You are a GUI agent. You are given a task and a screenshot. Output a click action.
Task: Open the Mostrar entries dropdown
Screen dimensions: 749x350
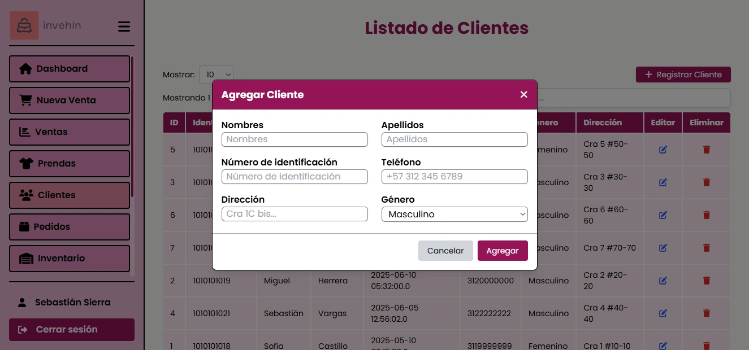[216, 74]
